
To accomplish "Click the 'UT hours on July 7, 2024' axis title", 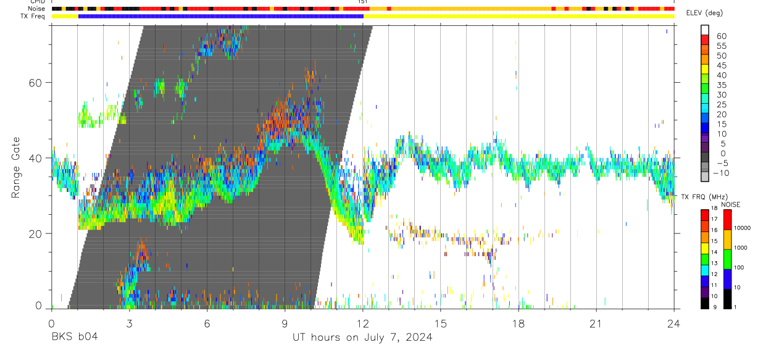I will [x=362, y=338].
